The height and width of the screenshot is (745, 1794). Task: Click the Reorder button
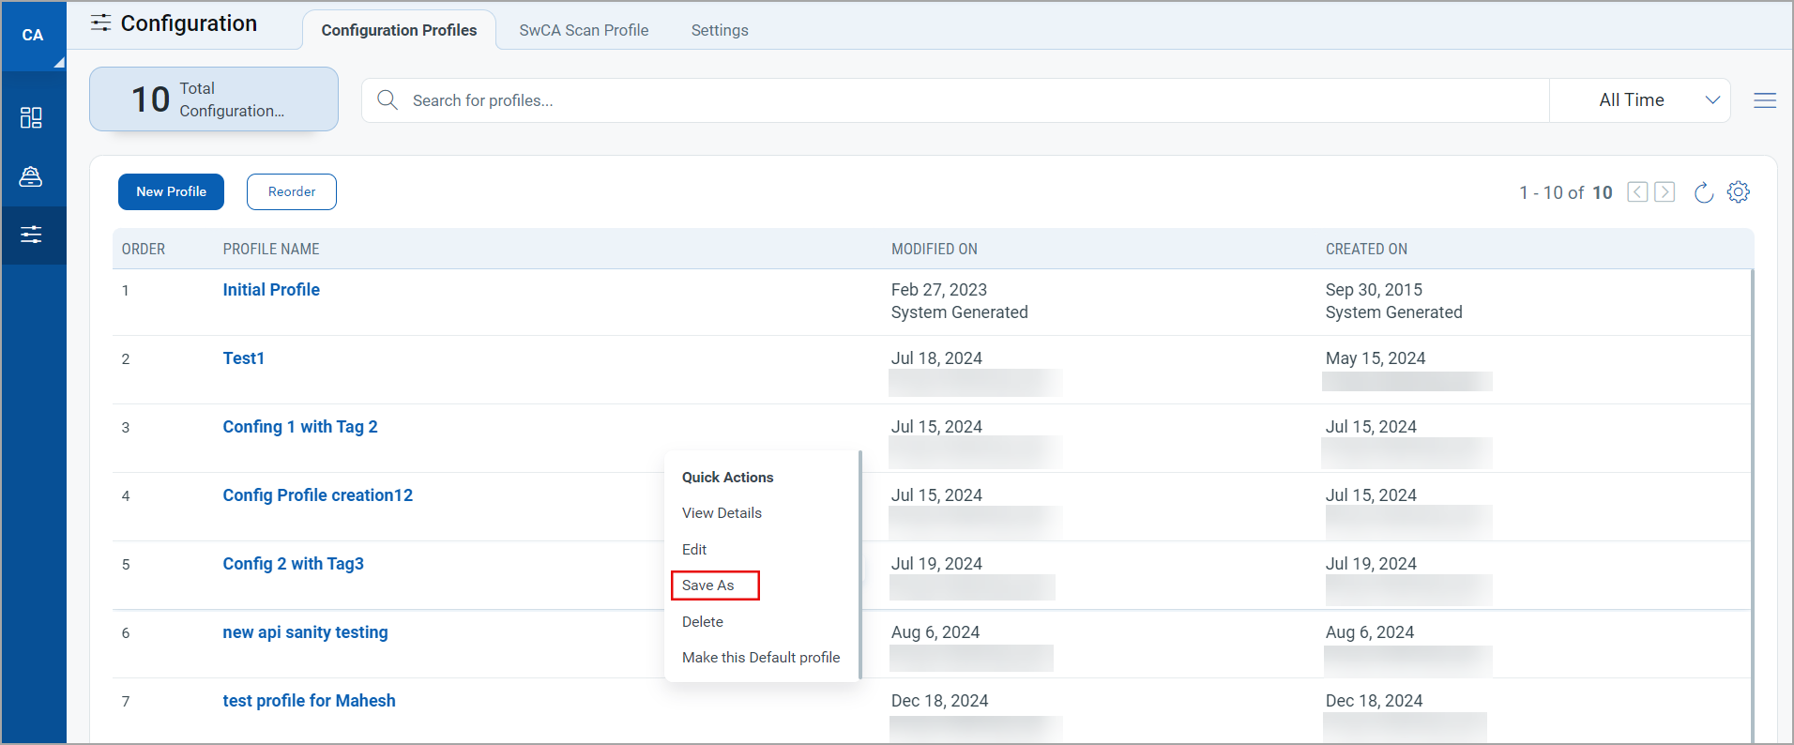click(292, 191)
